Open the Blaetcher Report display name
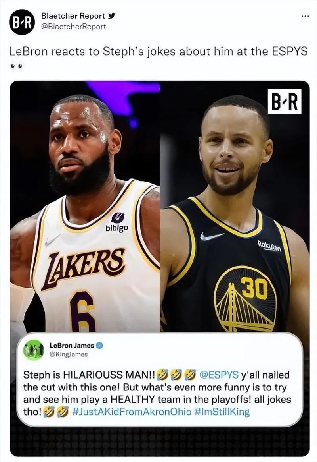 coord(73,15)
